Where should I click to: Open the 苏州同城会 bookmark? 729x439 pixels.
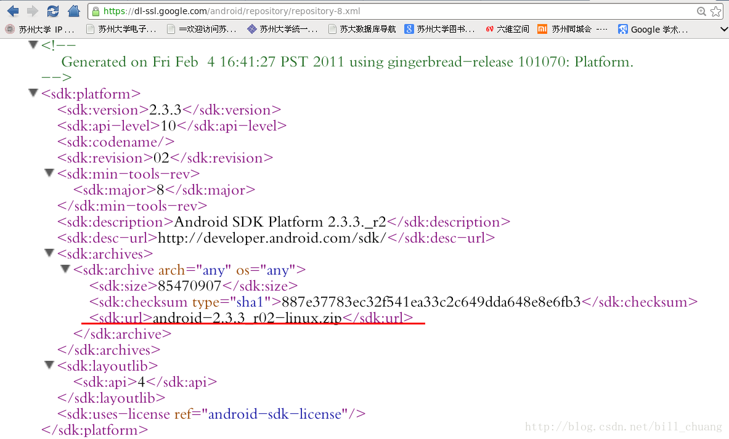pos(572,30)
